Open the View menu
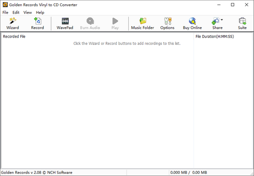 click(28, 13)
